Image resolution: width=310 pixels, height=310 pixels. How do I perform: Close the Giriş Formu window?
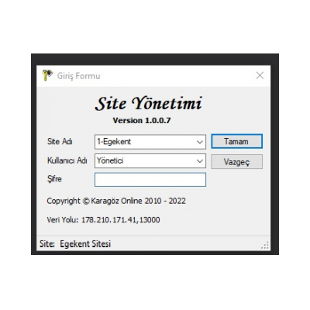point(260,75)
